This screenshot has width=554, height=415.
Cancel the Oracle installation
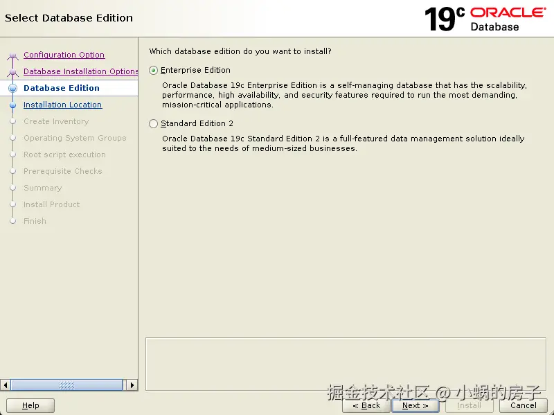[x=524, y=405]
